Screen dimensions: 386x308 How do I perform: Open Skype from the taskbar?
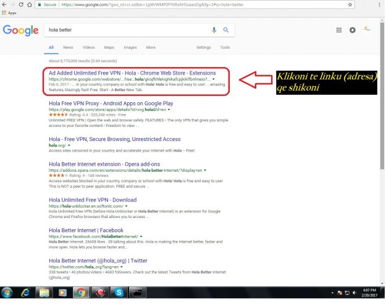pos(119,293)
